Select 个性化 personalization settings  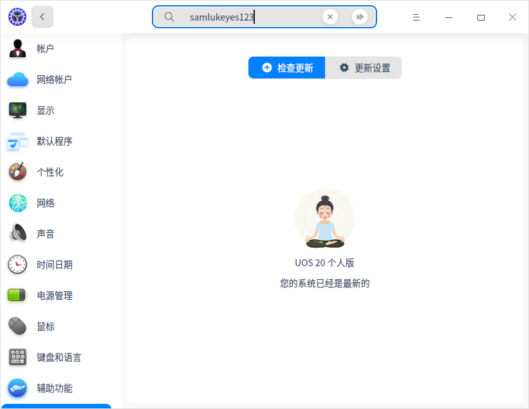pos(57,172)
